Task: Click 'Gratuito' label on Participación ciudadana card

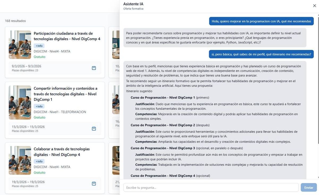Action: click(x=40, y=57)
